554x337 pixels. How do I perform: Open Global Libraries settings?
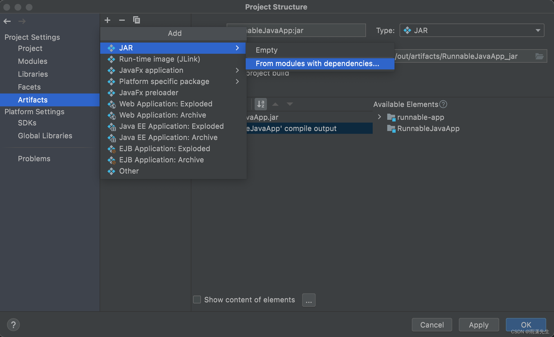click(45, 136)
